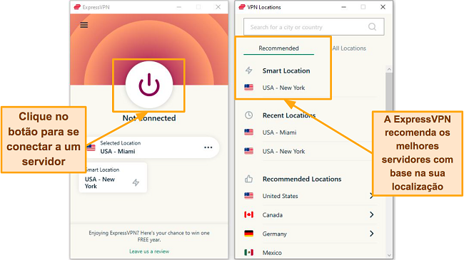This screenshot has width=464, height=260.
Task: Click the lightning bolt in Smart Location card
Action: (136, 182)
